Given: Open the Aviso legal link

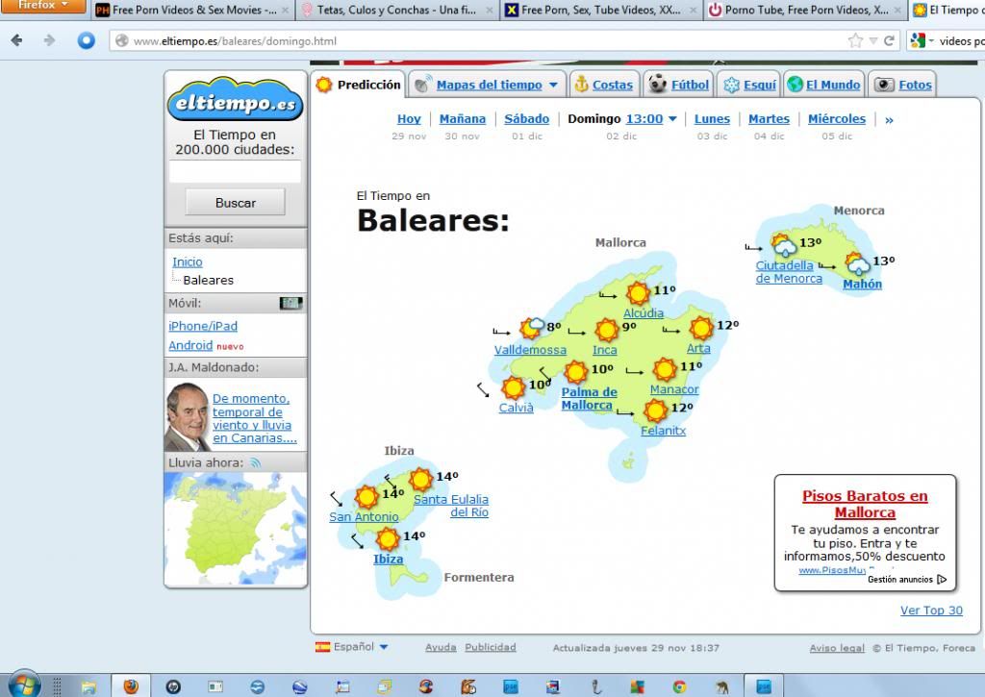Looking at the screenshot, I should [837, 647].
